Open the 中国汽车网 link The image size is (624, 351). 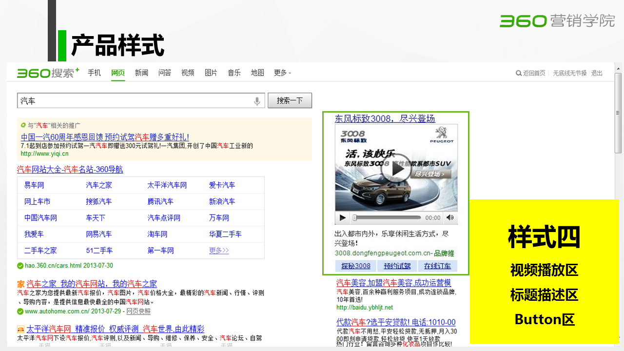click(41, 218)
